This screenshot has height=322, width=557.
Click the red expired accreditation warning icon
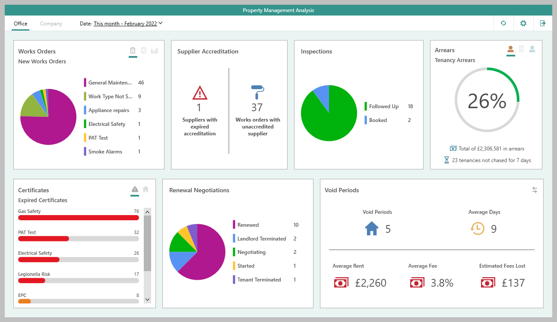(x=199, y=93)
